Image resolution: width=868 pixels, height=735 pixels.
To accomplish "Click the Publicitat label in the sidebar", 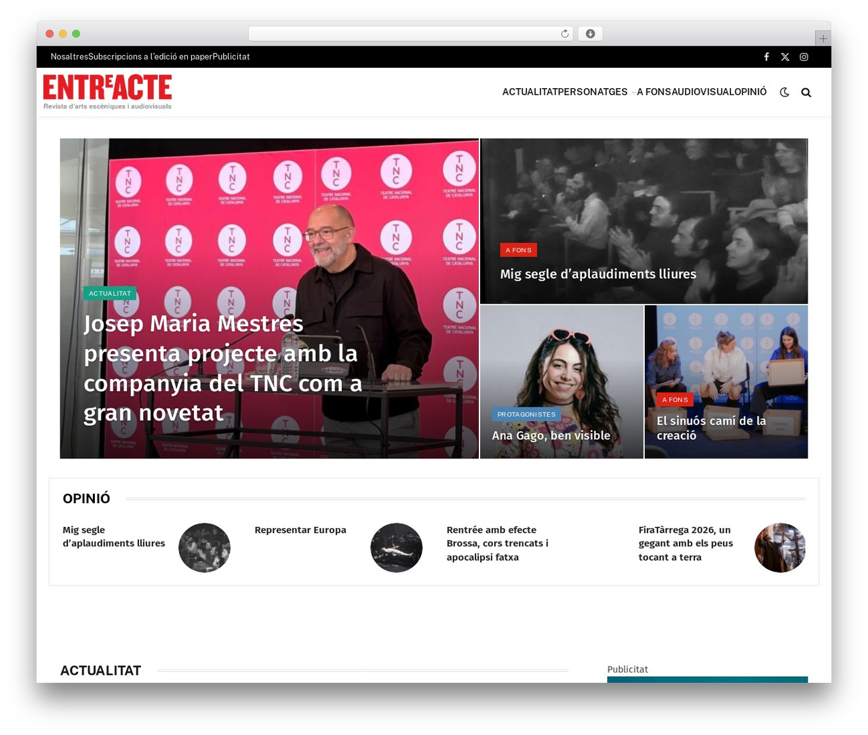I will [627, 669].
